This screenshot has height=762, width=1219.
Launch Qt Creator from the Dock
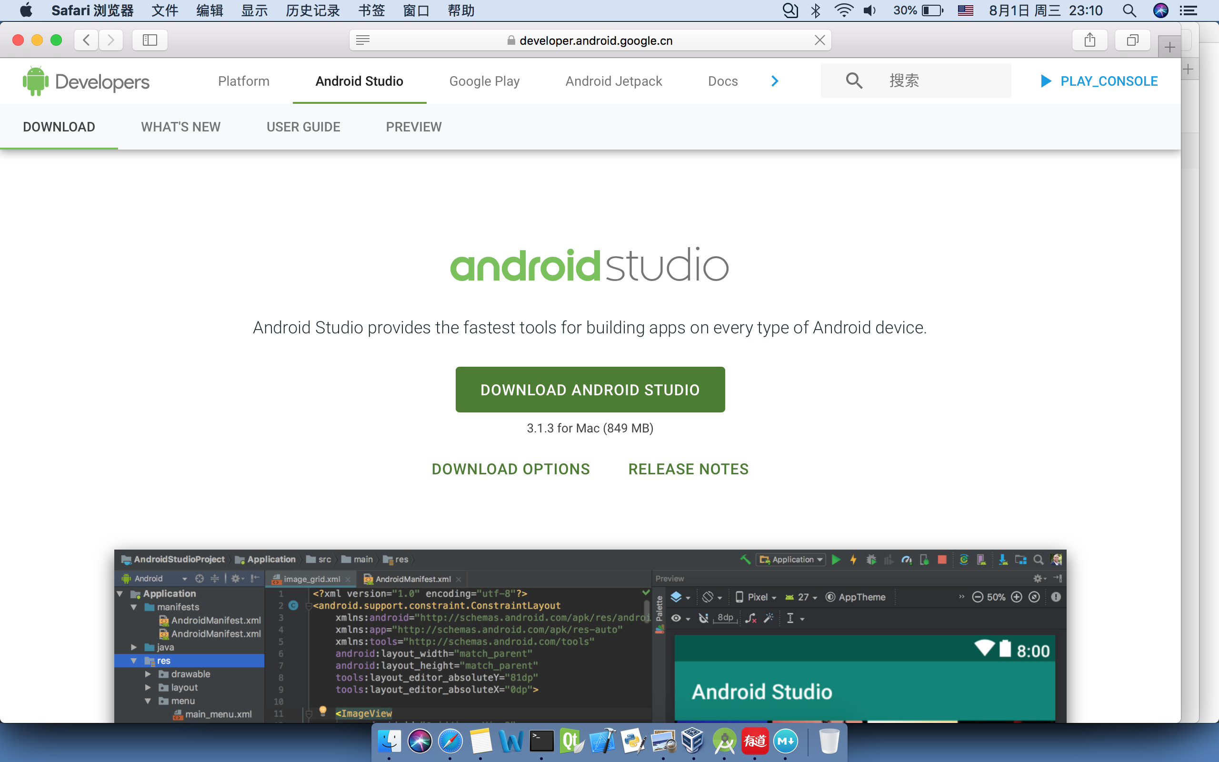click(x=572, y=742)
